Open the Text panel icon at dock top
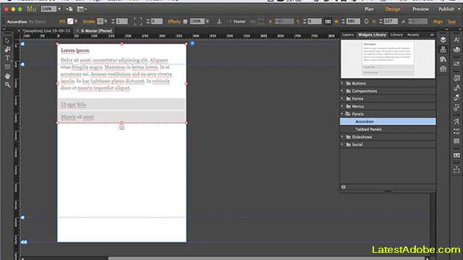The image size is (463, 260). coord(456,40)
